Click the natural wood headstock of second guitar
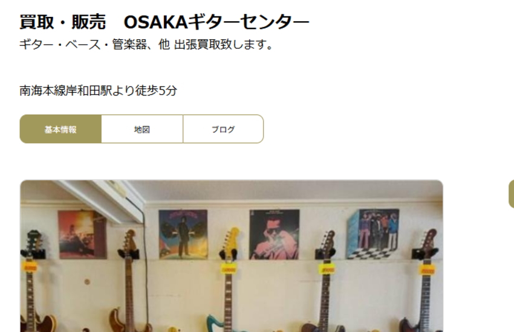 129,241
